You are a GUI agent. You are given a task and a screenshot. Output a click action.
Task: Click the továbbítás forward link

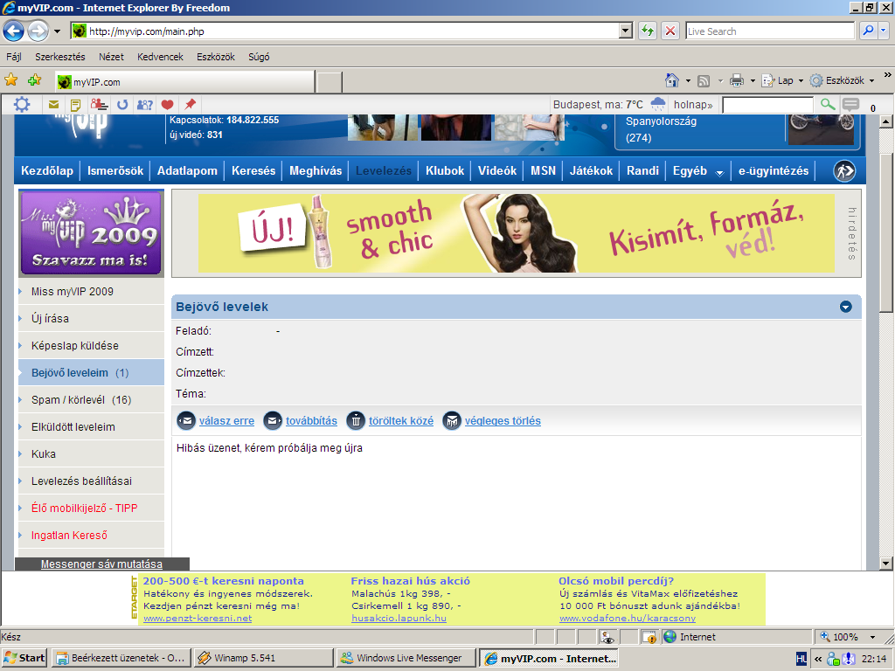click(312, 421)
